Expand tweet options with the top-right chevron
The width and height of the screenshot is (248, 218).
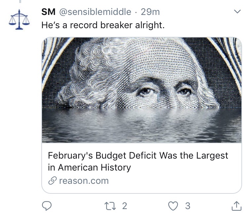click(x=237, y=12)
